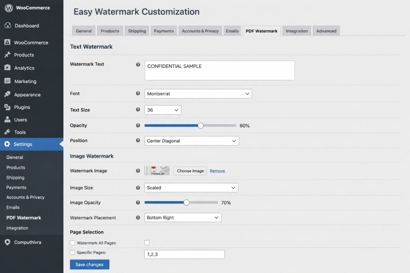The image size is (410, 273).
Task: Open the Font dropdown showing Montserrat
Action: [198, 94]
